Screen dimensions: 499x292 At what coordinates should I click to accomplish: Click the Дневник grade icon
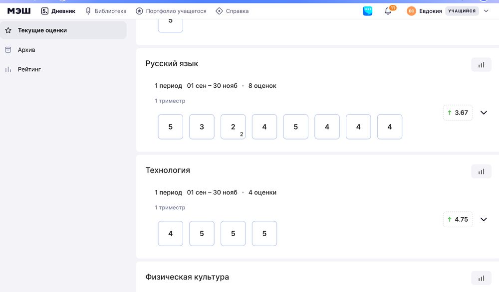[44, 11]
